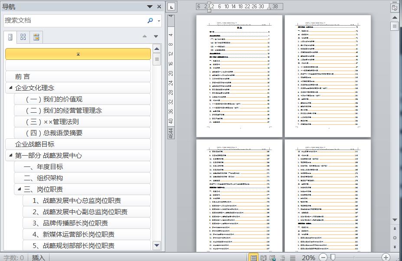Go to 一、年度目标 heading
This screenshot has width=402, height=261.
82,167
